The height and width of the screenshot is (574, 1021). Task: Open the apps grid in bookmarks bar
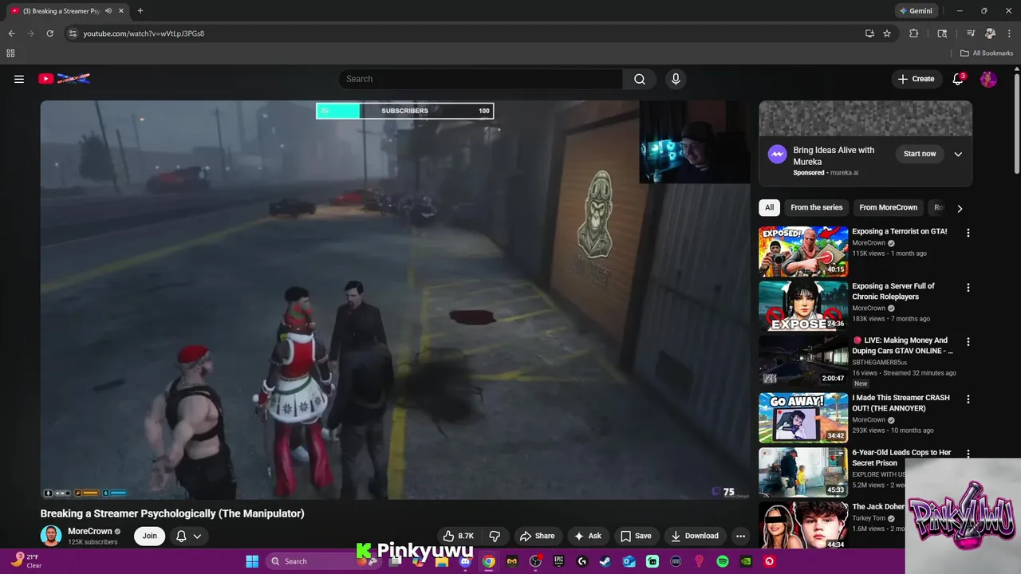[x=10, y=53]
